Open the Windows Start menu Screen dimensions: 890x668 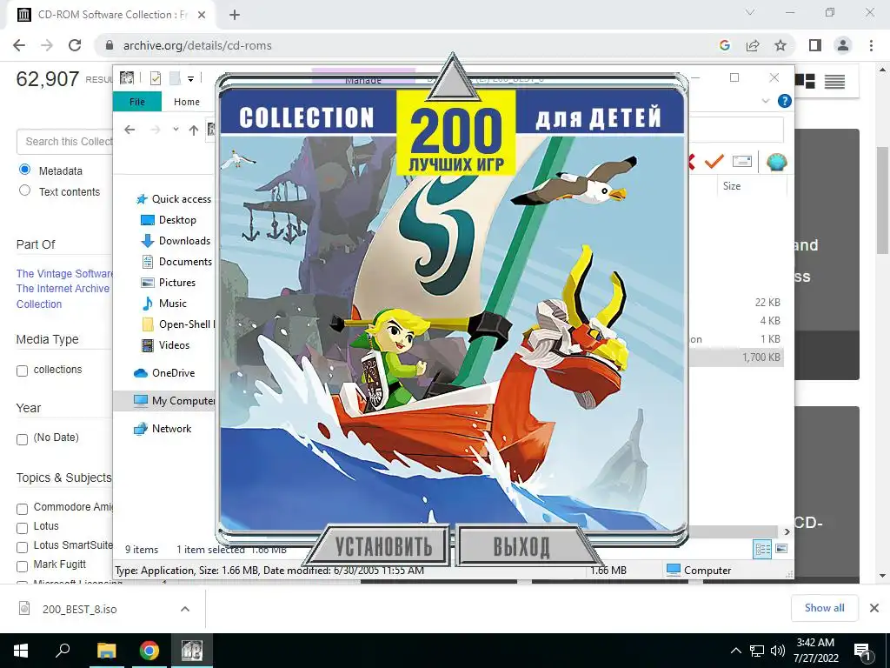[x=21, y=651]
